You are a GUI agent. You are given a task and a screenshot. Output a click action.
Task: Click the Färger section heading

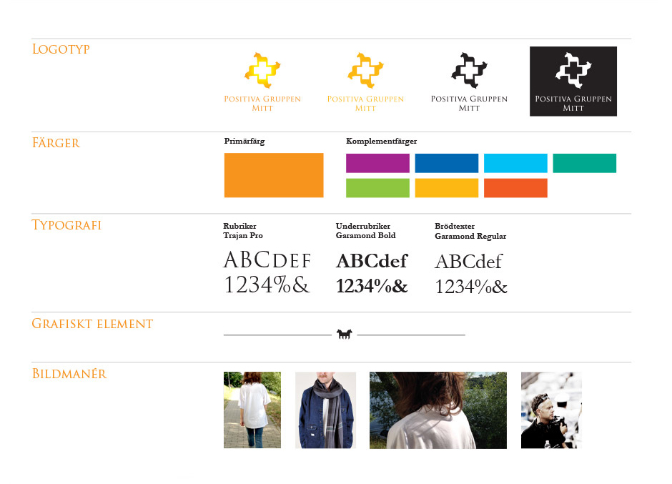(56, 143)
